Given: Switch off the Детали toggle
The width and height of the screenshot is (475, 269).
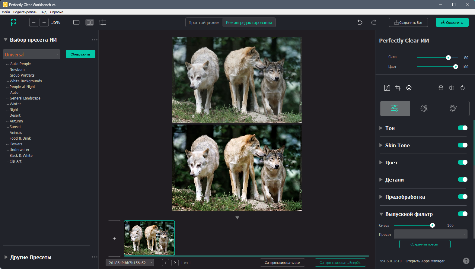Looking at the screenshot, I should tap(463, 179).
